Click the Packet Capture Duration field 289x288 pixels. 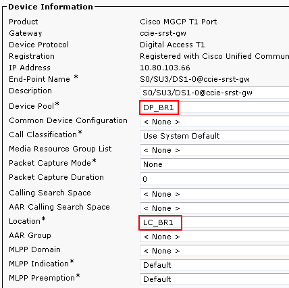coord(214,179)
